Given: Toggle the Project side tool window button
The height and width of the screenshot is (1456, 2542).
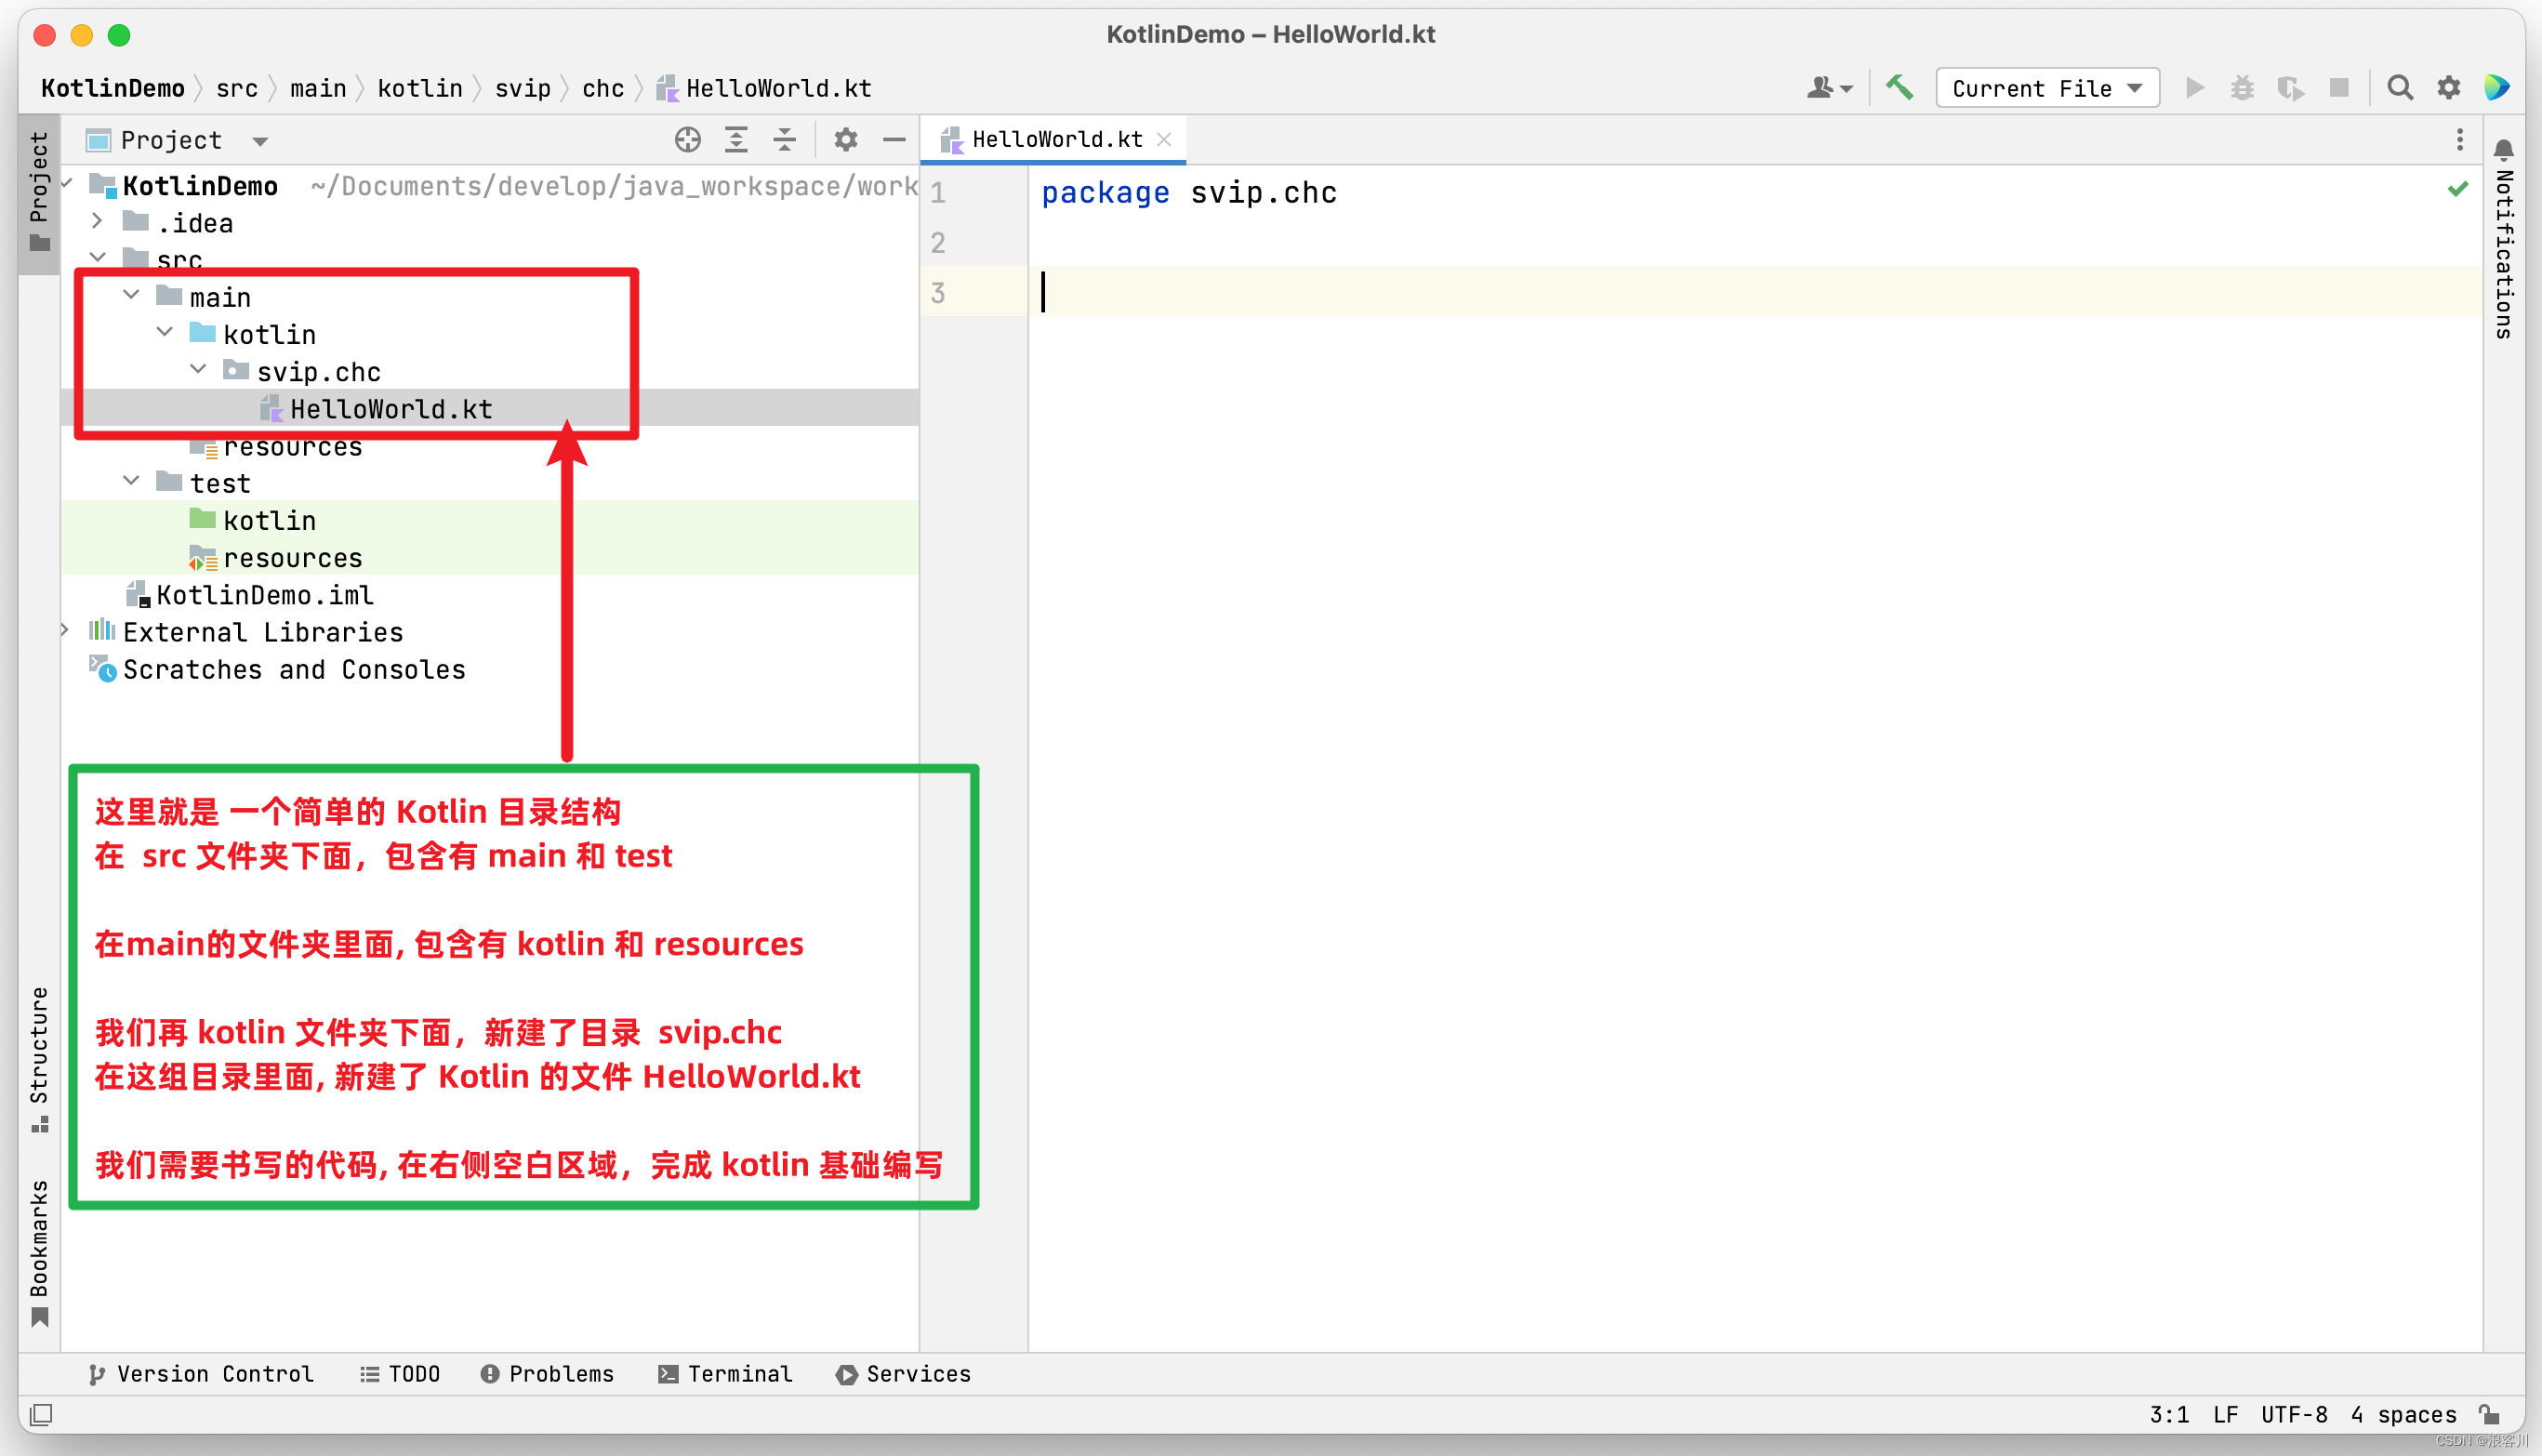Looking at the screenshot, I should (x=39, y=193).
